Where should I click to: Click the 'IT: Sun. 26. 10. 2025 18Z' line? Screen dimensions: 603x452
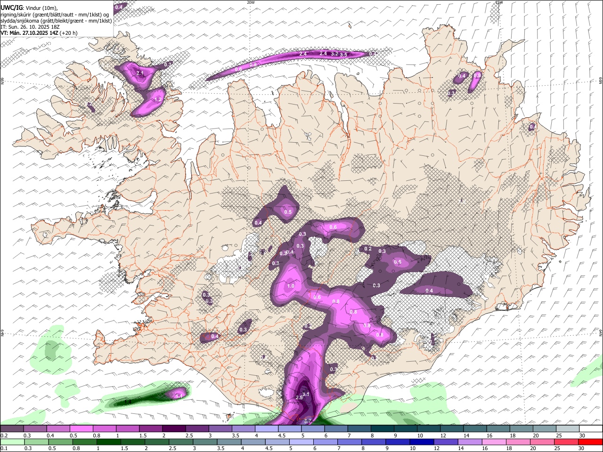click(30, 27)
